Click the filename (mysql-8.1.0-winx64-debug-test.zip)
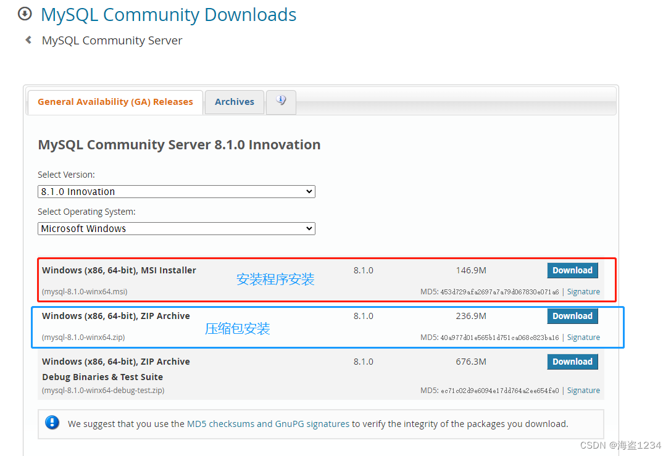 point(103,391)
